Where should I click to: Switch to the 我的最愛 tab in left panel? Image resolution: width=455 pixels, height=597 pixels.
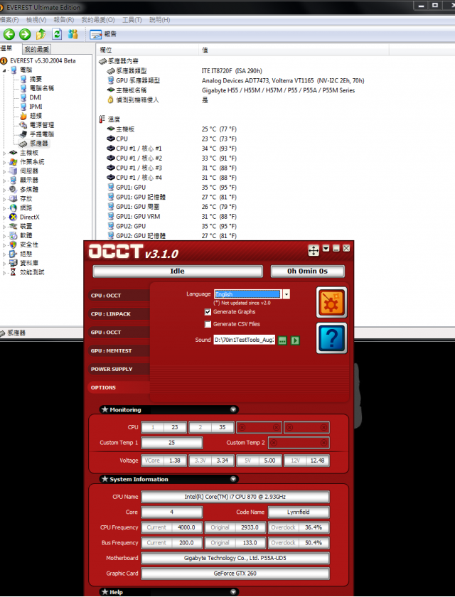point(37,49)
